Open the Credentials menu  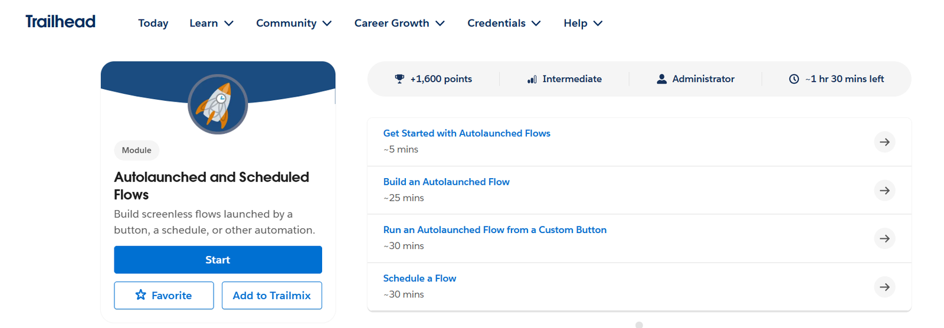point(504,23)
